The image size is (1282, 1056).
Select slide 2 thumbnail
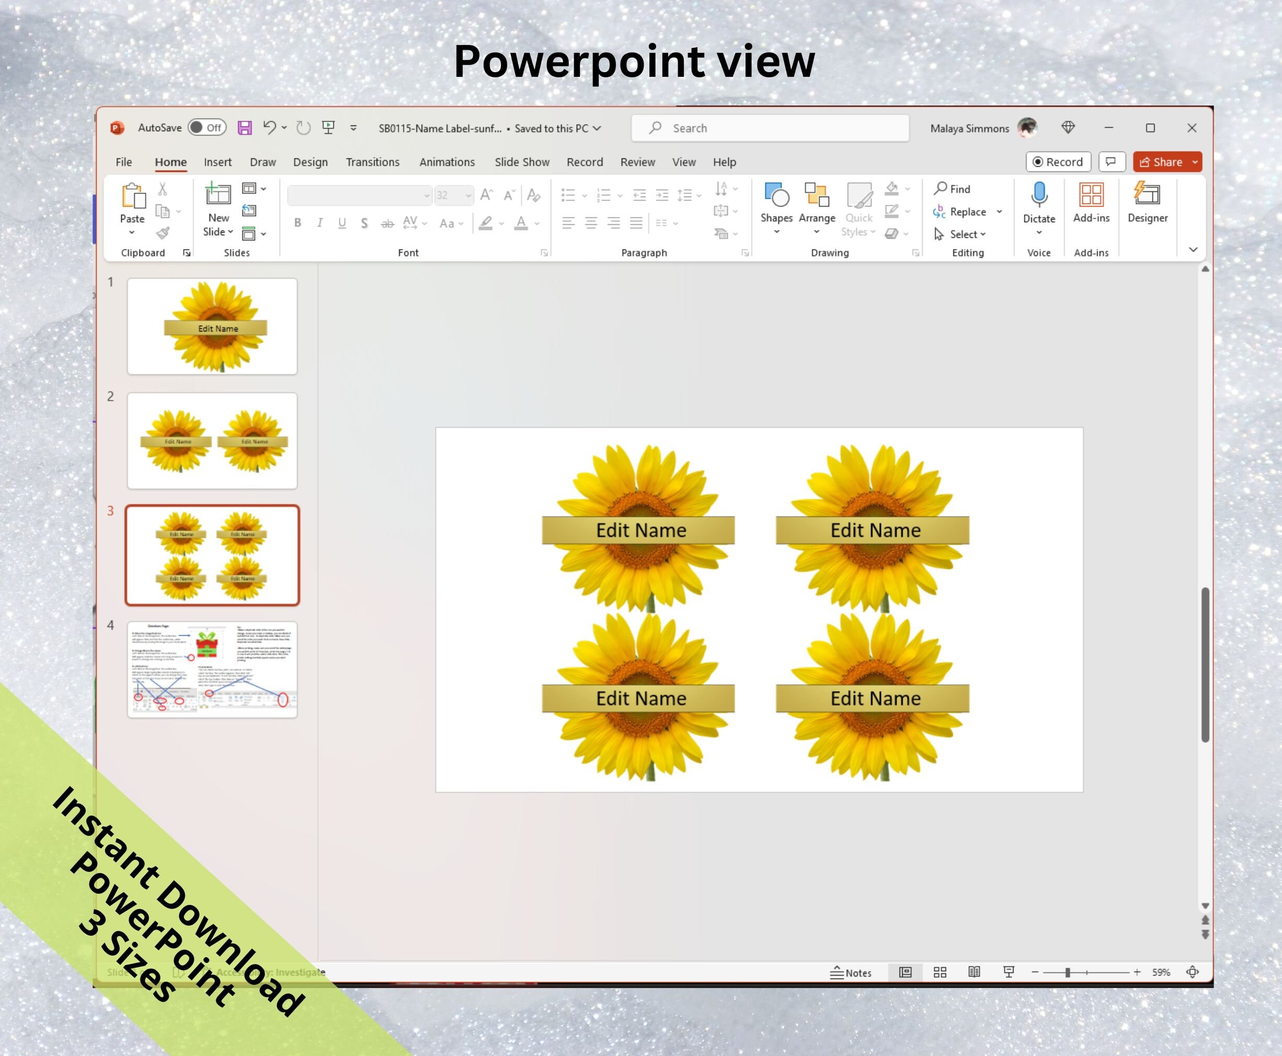click(x=212, y=440)
